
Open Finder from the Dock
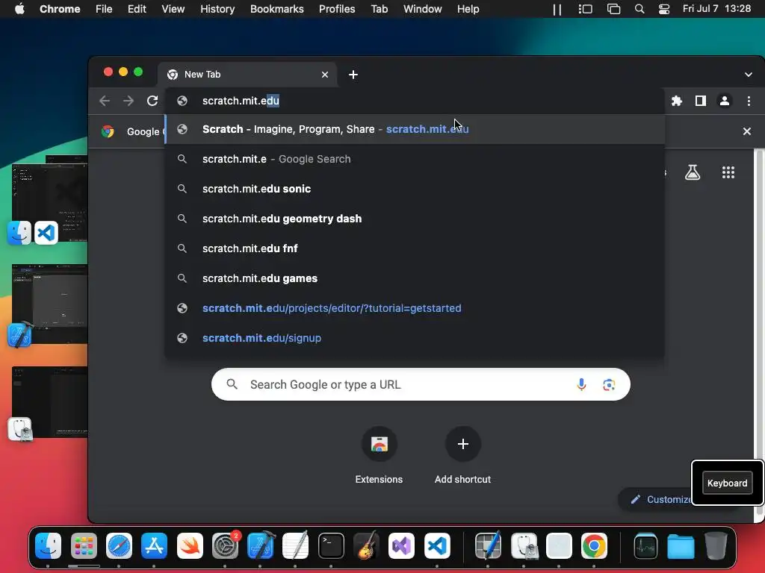tap(49, 545)
